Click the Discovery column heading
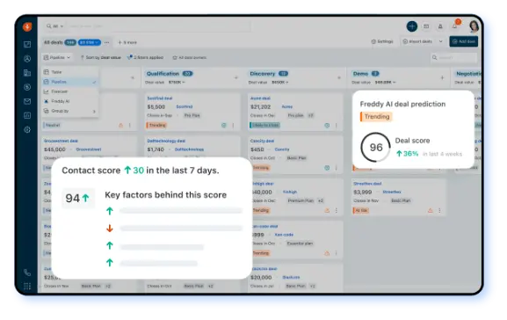The width and height of the screenshot is (507, 320). 262,74
